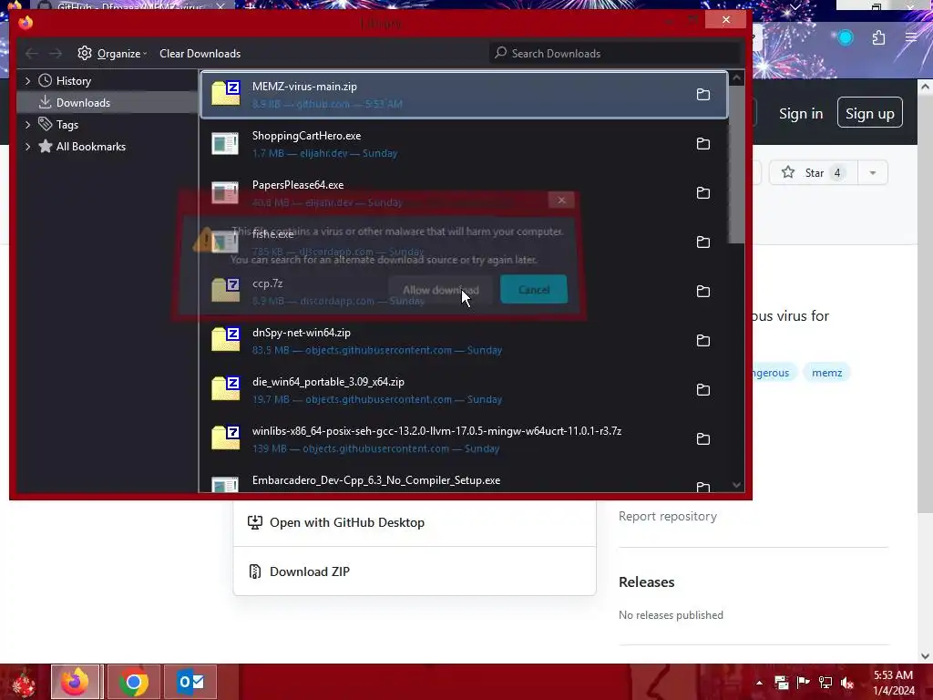Show hidden tray icons arrow
This screenshot has height=700, width=933.
coord(759,683)
